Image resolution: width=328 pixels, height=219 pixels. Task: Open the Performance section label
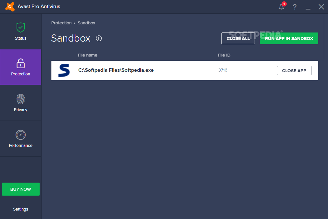tap(20, 145)
